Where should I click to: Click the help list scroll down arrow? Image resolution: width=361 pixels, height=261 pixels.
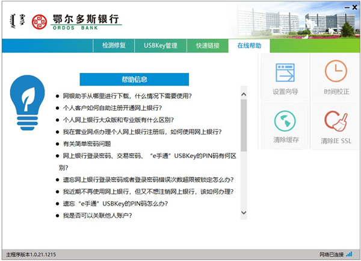(244, 213)
